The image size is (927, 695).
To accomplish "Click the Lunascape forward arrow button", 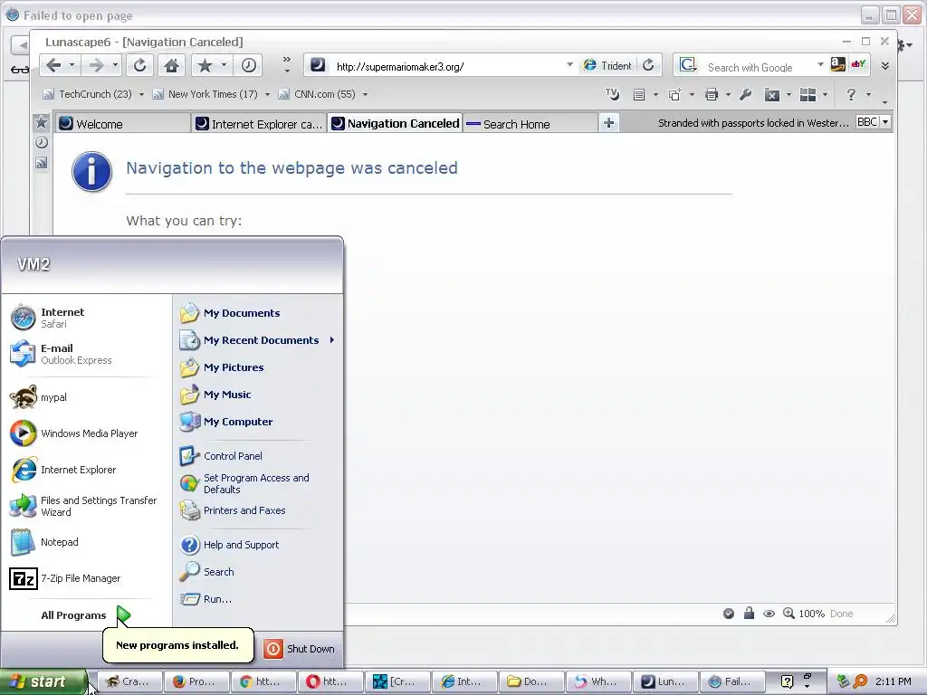I will point(96,65).
